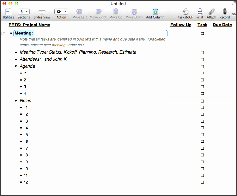Check the Task box for Notes item 2
The image size is (237, 196).
202,114
